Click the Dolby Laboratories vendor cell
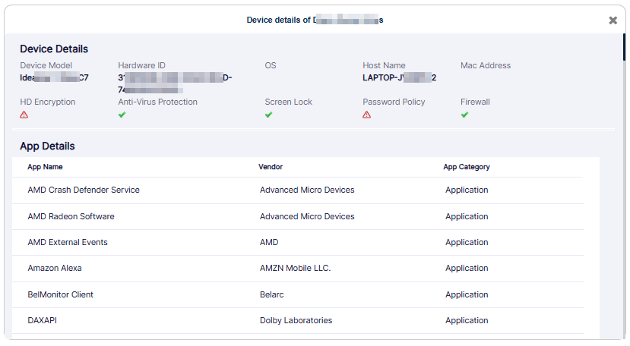Image resolution: width=630 pixels, height=346 pixels. [296, 320]
